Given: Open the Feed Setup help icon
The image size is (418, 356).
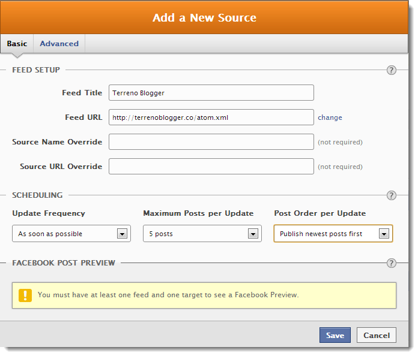Looking at the screenshot, I should click(391, 70).
